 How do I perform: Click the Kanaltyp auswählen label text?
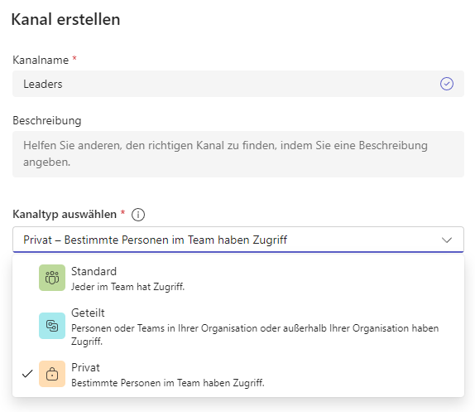[x=65, y=214]
